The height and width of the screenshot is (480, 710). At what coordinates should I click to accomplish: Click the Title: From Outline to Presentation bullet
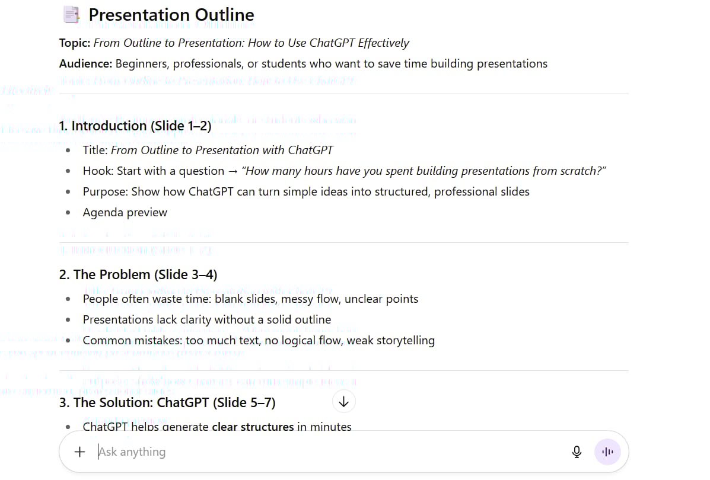[208, 150]
